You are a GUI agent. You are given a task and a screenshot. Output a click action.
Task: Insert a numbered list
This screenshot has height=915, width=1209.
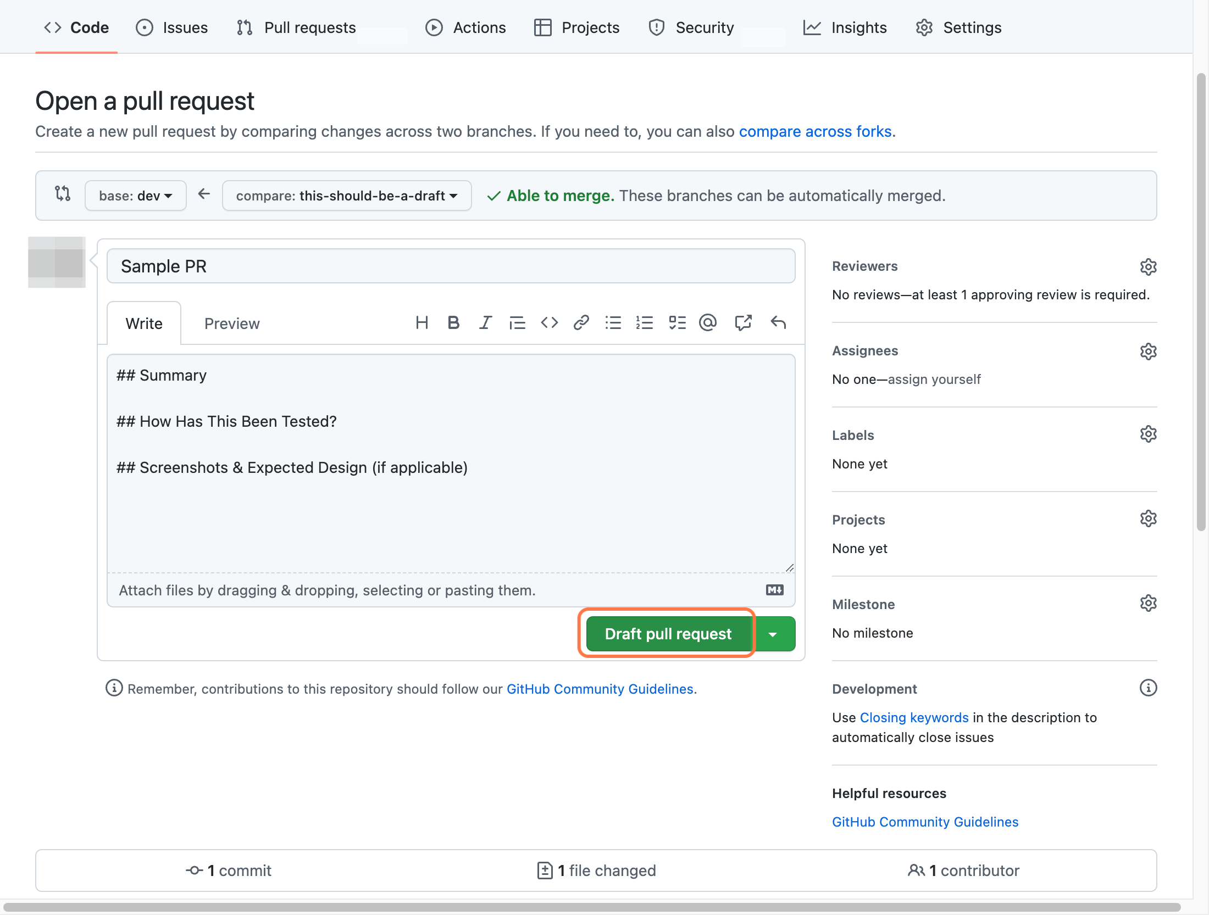click(645, 323)
